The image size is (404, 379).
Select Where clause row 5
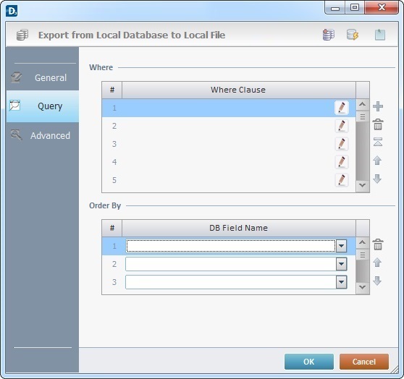click(229, 180)
